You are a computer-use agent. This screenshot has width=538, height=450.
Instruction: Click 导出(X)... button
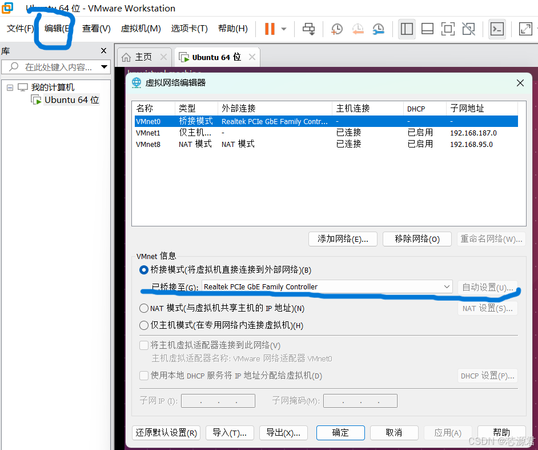point(283,433)
